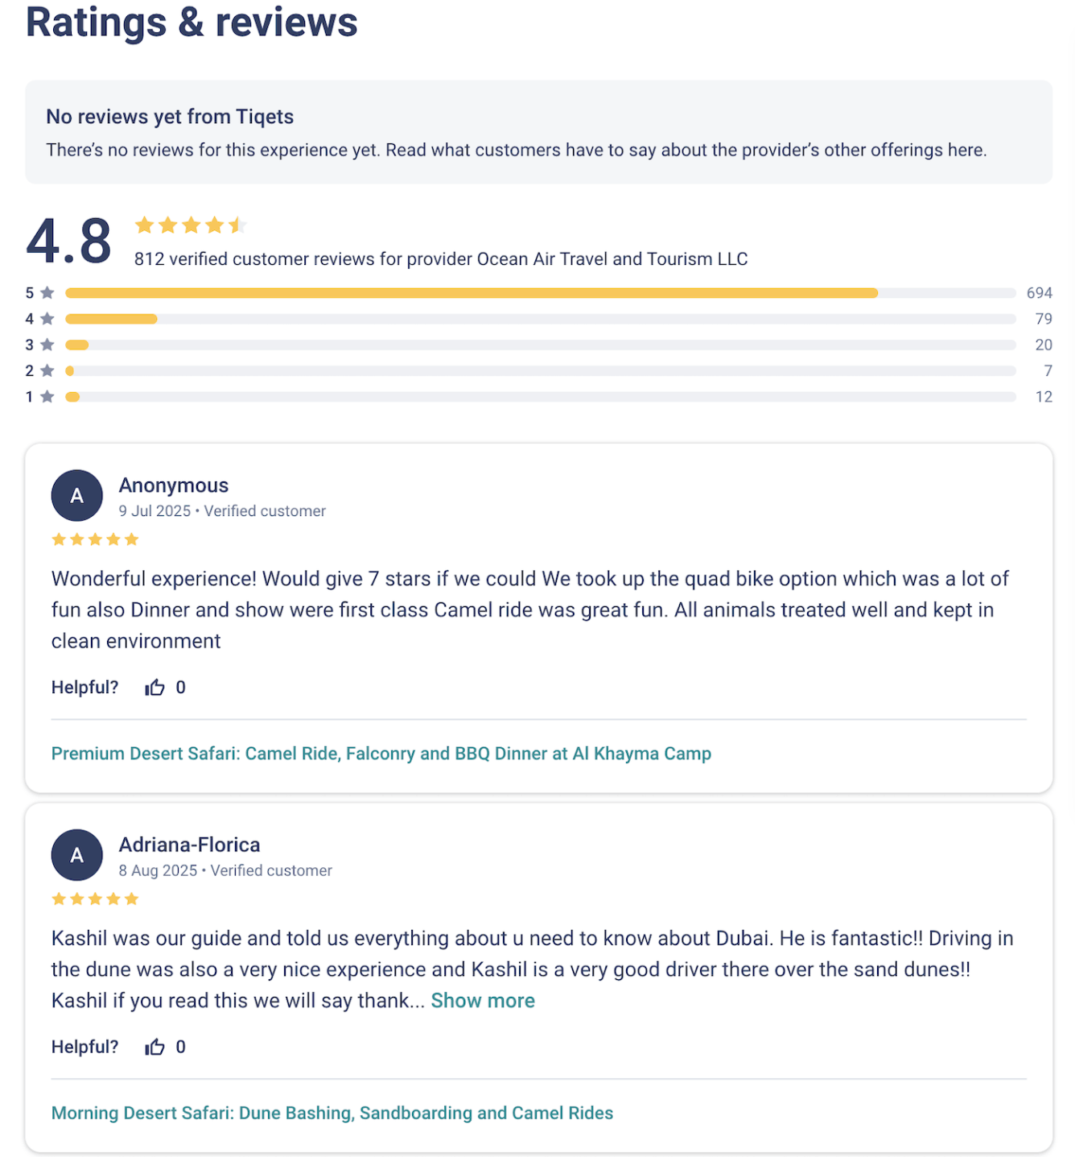The width and height of the screenshot is (1075, 1157).
Task: Click Adriana-Florica's avatar circle
Action: pyautogui.click(x=77, y=855)
